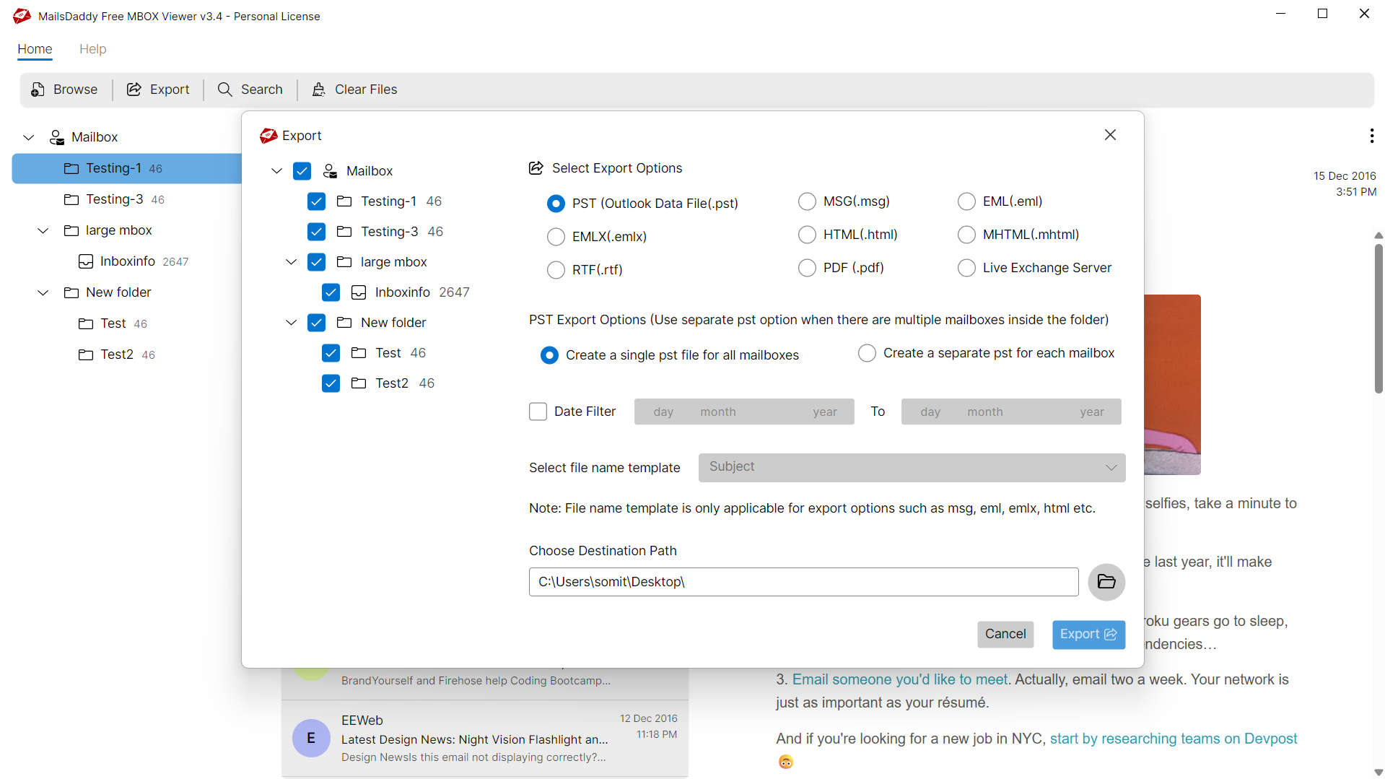Open the Help tab
Viewport: 1385px width, 779px height.
(92, 49)
